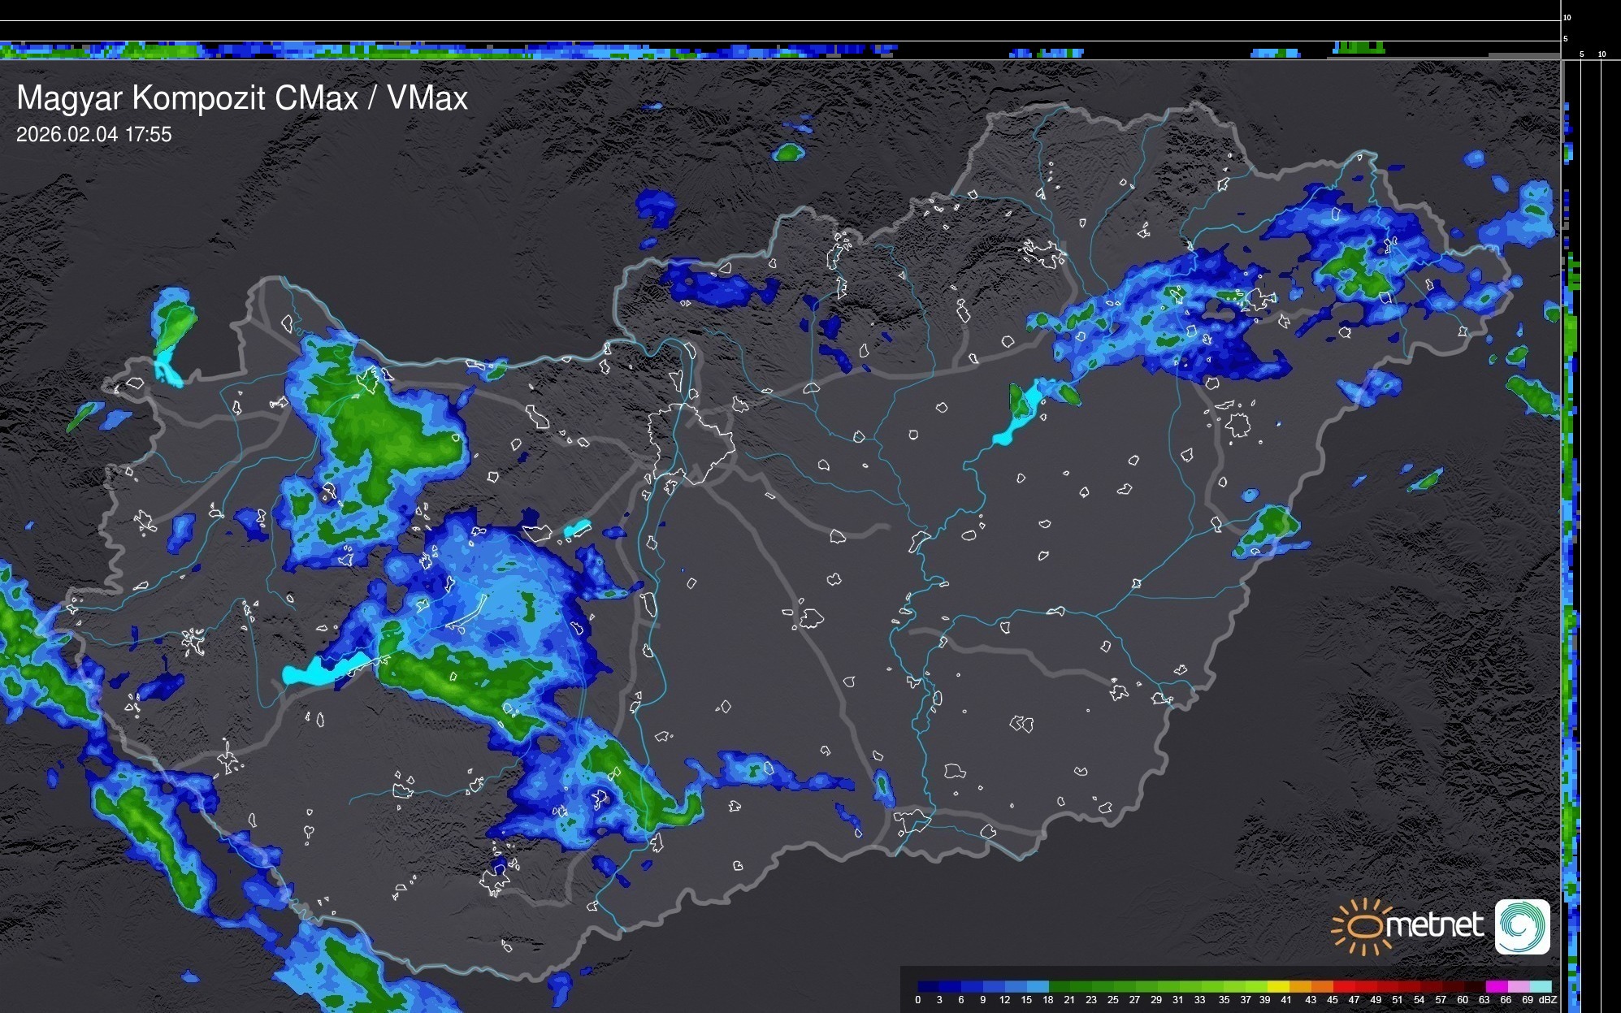Click the yellow swatch at 39 dBZ
This screenshot has height=1013, width=1621.
(x=1277, y=986)
